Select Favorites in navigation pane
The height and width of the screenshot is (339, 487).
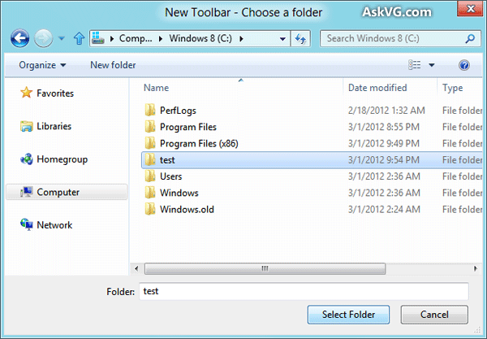pyautogui.click(x=55, y=93)
